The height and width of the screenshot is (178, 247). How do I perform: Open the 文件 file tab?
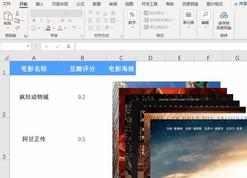tap(7, 4)
